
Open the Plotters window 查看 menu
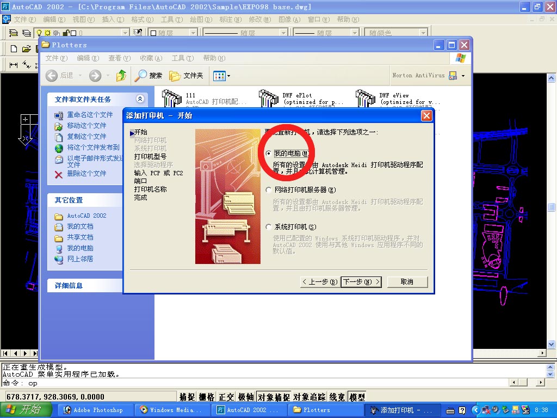tap(119, 58)
